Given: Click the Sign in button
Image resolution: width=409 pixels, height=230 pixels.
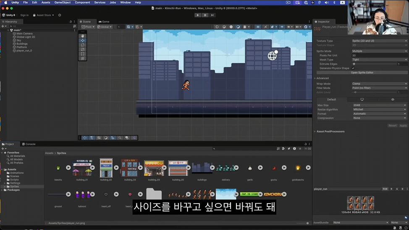Looking at the screenshot, I should pyautogui.click(x=24, y=15).
